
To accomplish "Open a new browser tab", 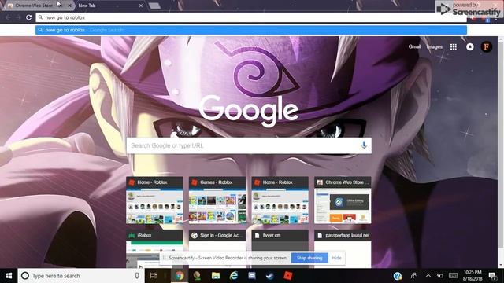I will (154, 6).
